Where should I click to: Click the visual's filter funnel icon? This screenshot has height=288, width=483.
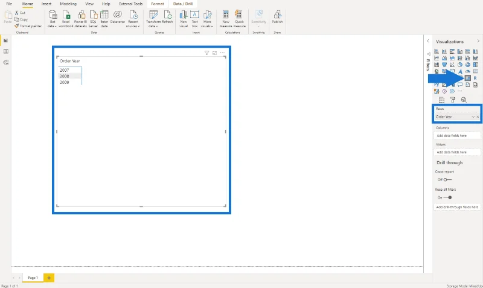(x=206, y=53)
